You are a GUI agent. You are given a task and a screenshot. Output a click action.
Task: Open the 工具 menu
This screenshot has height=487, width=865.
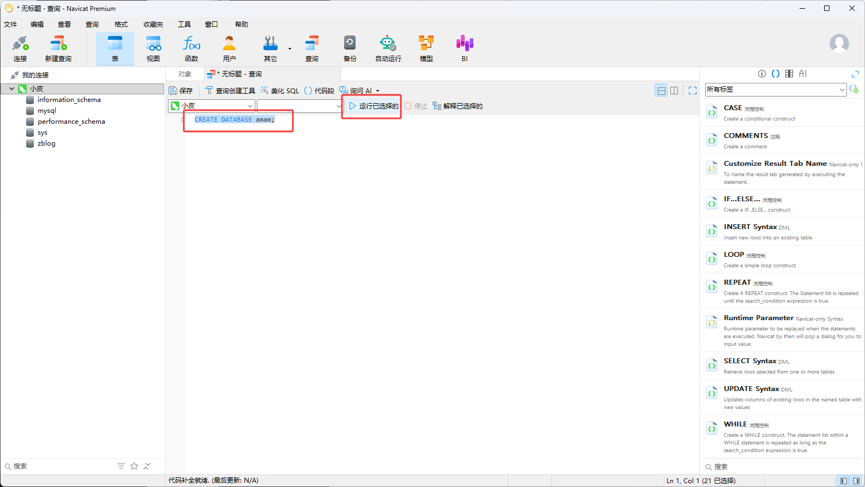click(184, 25)
